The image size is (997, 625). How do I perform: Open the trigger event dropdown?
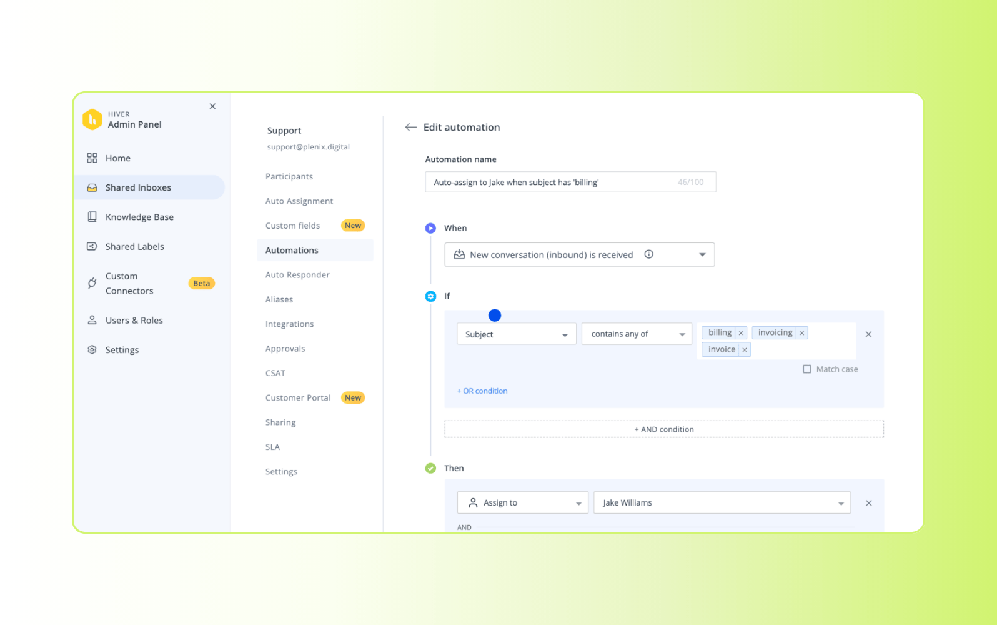click(579, 254)
